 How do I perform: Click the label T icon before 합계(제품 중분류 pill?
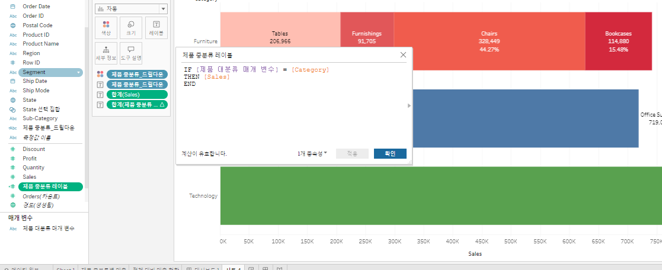pyautogui.click(x=100, y=105)
